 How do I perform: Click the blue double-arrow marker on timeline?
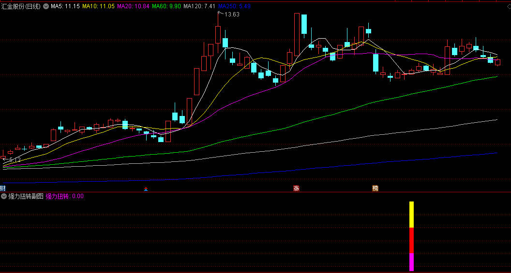point(146,189)
